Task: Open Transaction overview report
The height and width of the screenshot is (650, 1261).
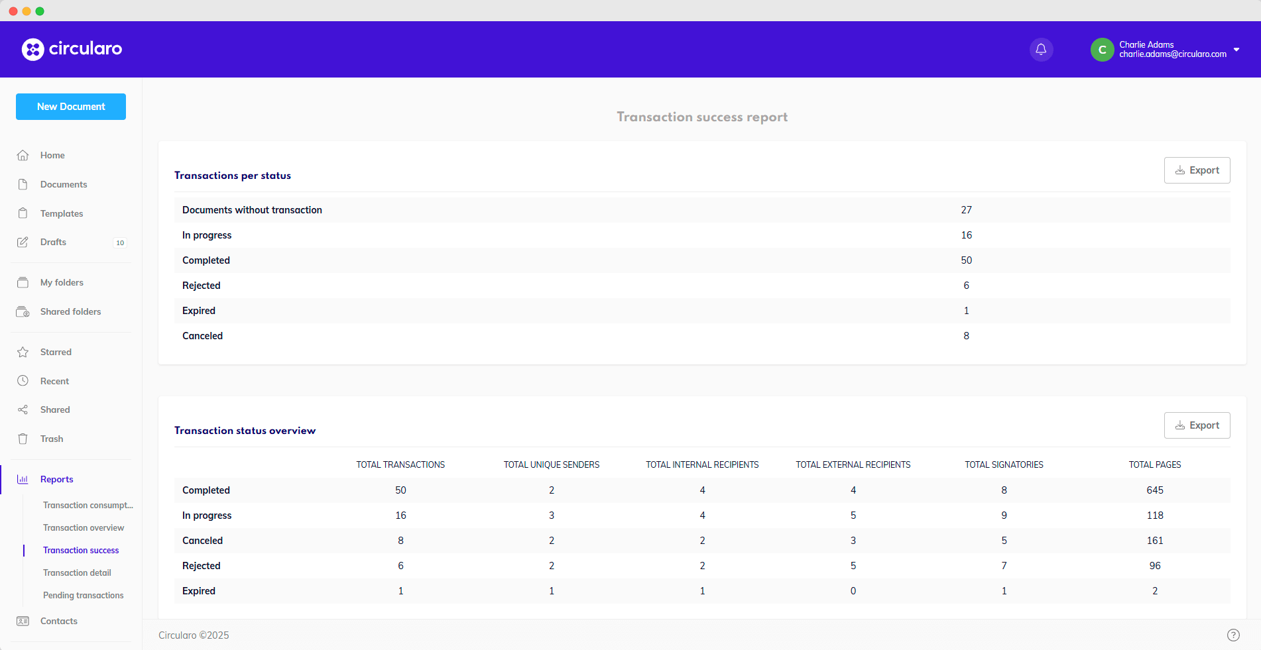Action: pos(84,527)
